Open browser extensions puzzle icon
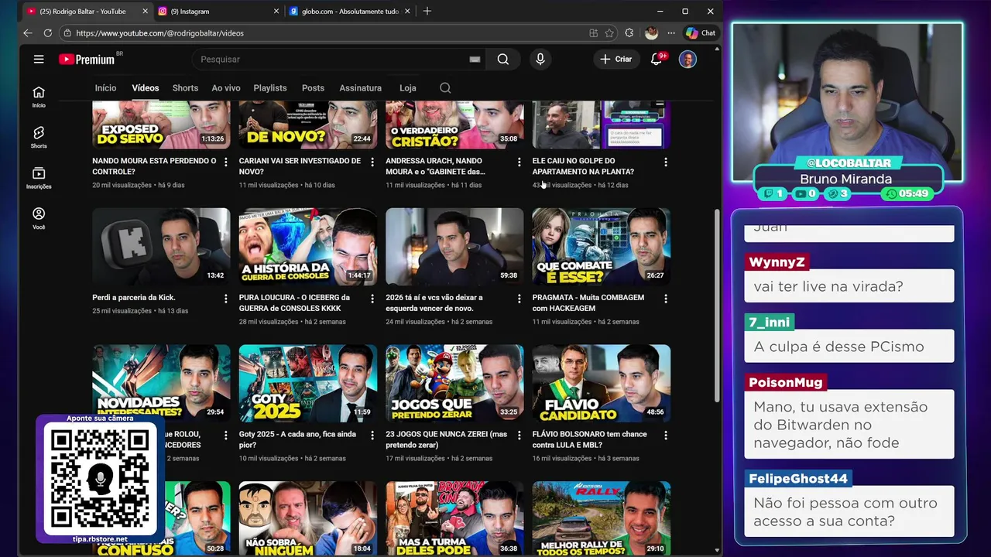The image size is (991, 557). [x=629, y=33]
